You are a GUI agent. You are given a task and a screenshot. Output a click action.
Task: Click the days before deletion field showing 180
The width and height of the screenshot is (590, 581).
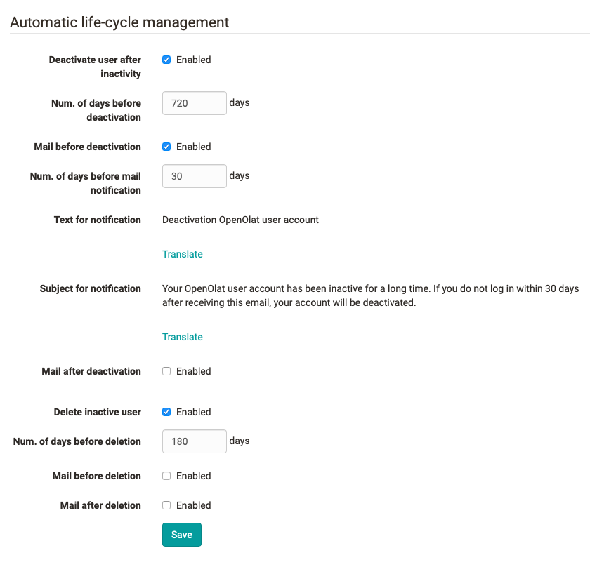(x=194, y=441)
